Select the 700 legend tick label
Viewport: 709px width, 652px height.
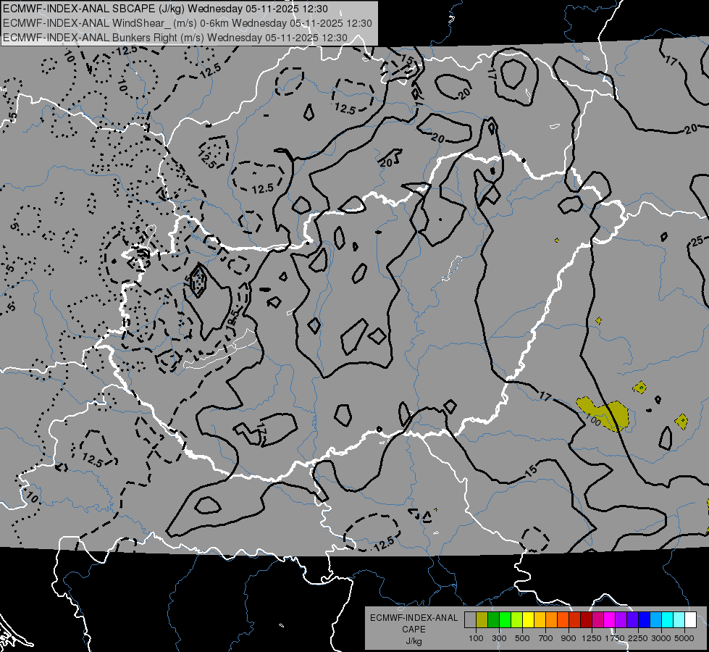[x=546, y=638]
